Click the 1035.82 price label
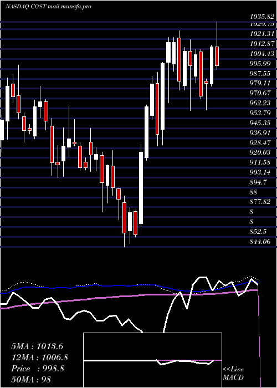This screenshot has height=388, width=277. [261, 17]
